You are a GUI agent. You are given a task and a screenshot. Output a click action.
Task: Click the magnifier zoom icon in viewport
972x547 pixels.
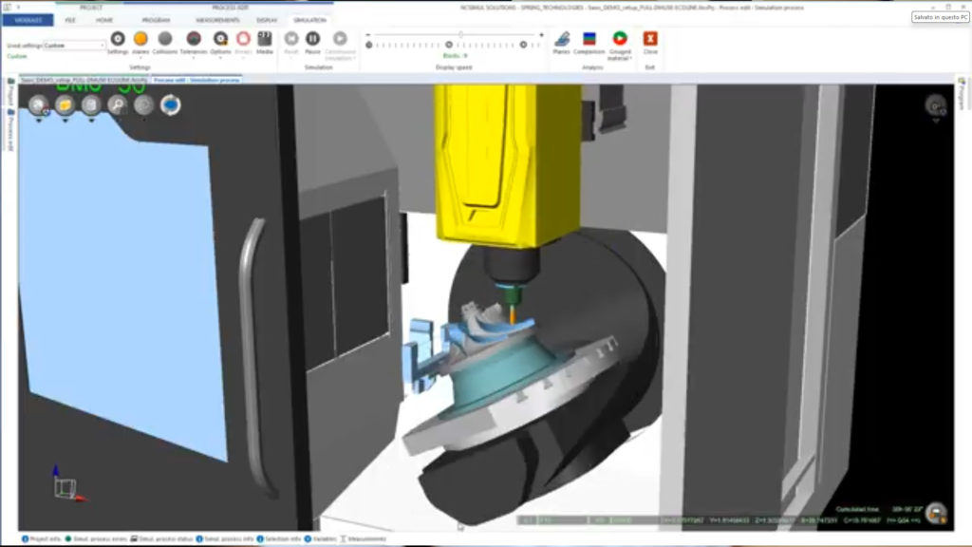point(118,105)
